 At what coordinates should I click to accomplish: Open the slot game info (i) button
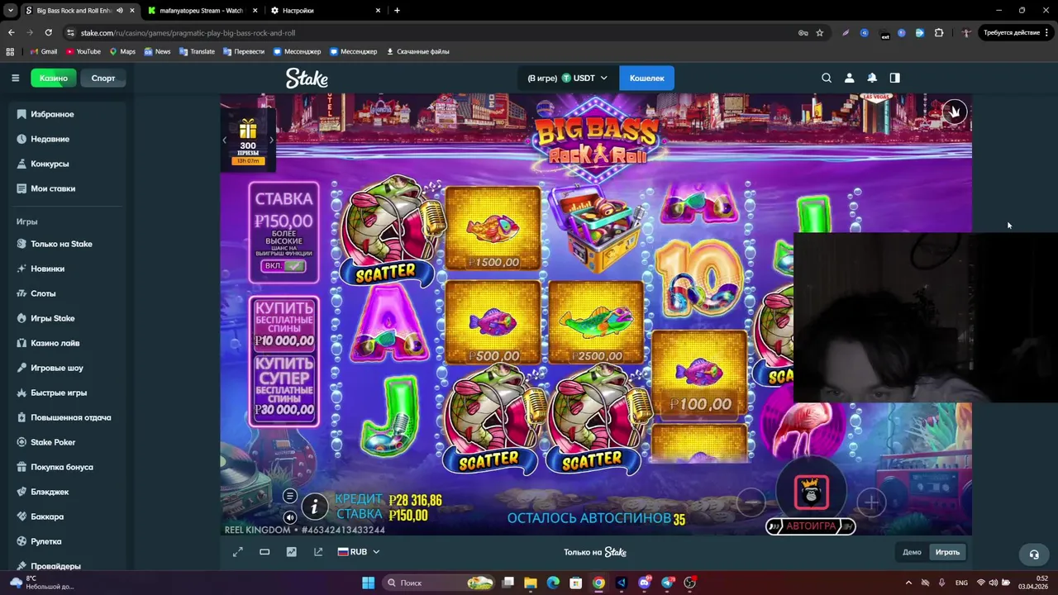[x=314, y=507]
